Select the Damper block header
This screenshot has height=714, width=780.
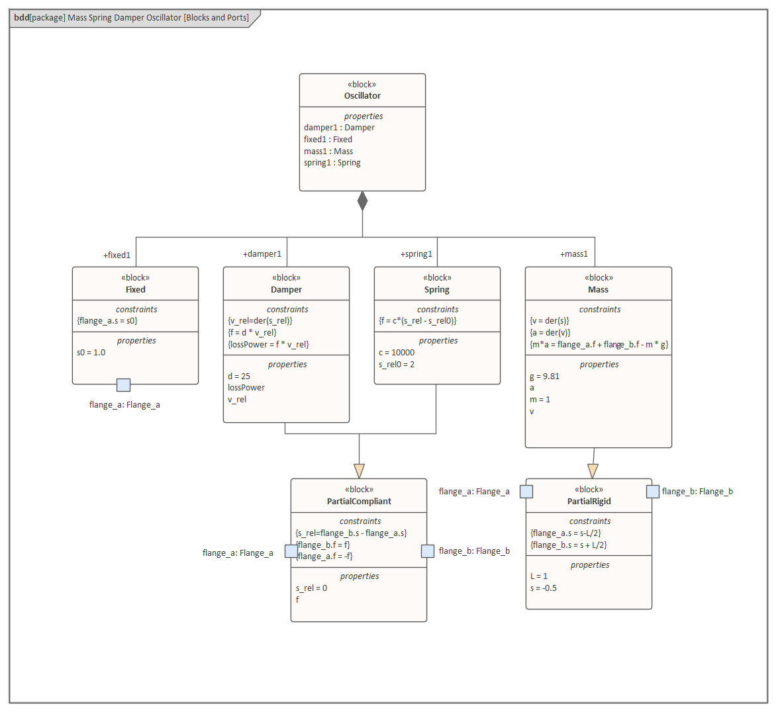click(286, 290)
